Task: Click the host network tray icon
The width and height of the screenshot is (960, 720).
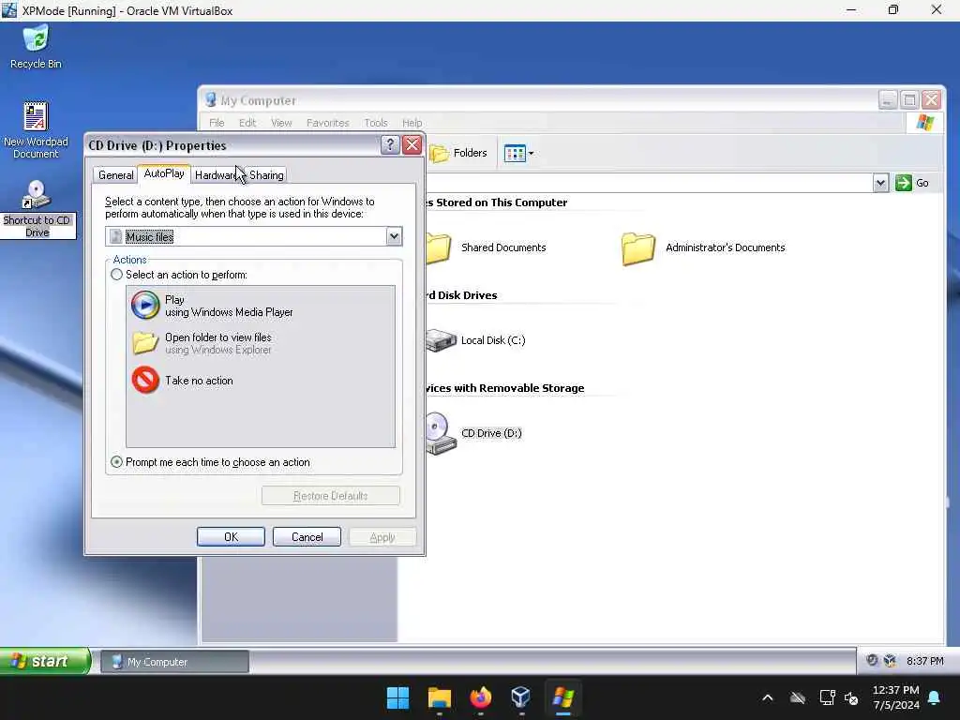Action: pyautogui.click(x=827, y=697)
